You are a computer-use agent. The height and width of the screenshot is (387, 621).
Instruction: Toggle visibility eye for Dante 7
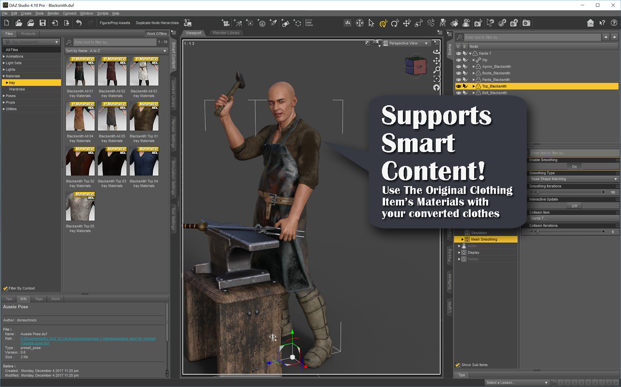[459, 53]
